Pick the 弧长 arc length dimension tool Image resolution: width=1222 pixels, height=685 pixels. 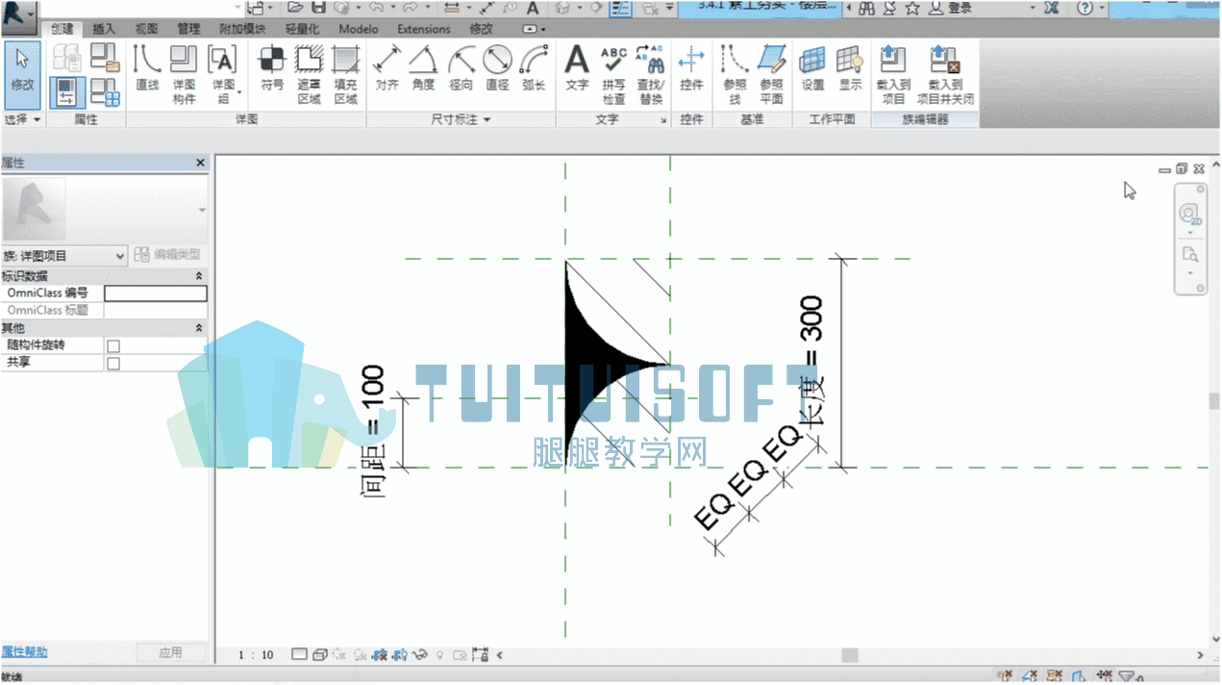534,69
